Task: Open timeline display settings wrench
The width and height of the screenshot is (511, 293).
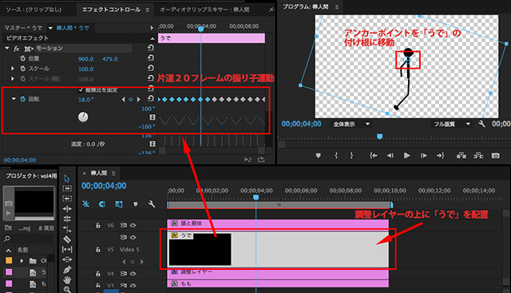Action: [152, 204]
